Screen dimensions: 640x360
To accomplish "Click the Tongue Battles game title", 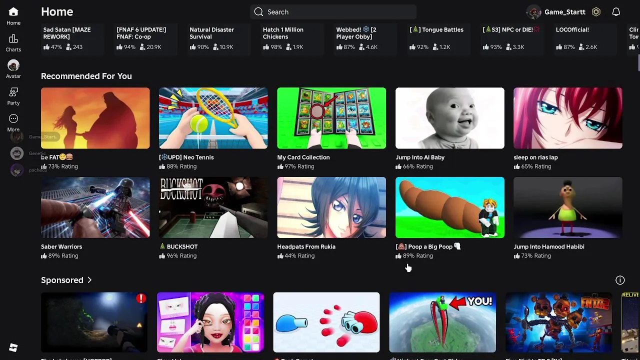I will click(436, 29).
